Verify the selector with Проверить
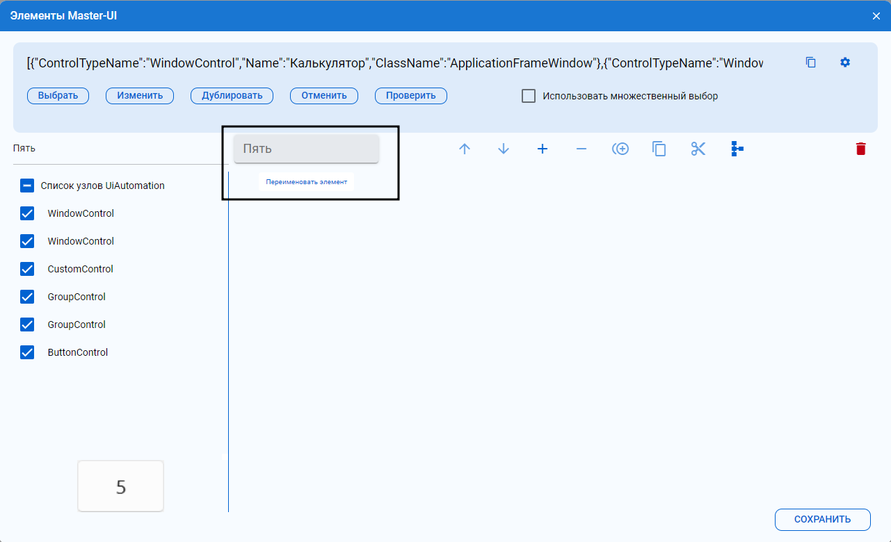The image size is (891, 542). click(411, 96)
